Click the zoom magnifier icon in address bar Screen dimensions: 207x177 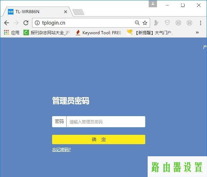point(137,23)
